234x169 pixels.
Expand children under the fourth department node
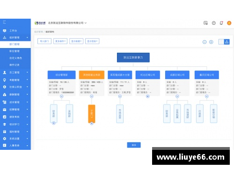pos(147,97)
